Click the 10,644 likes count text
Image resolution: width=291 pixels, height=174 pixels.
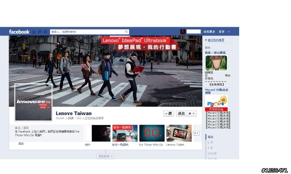tap(65, 118)
